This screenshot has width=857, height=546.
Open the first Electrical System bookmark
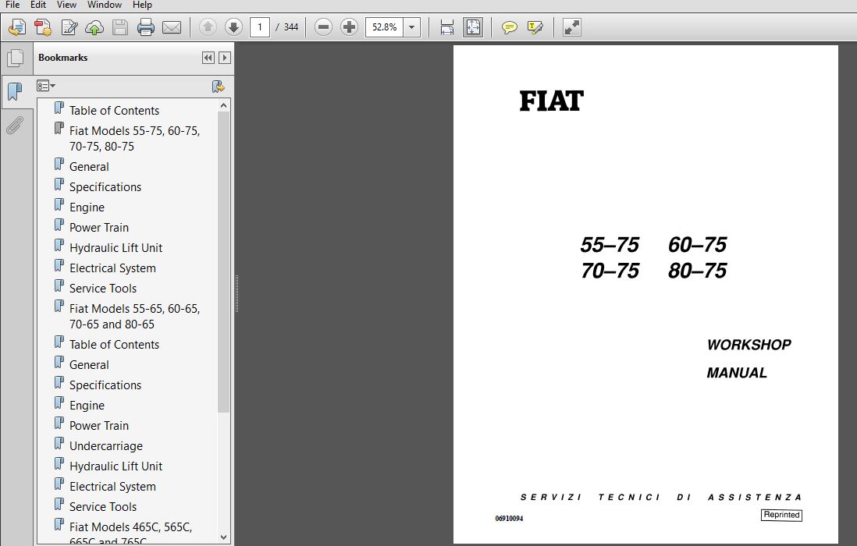(x=112, y=268)
